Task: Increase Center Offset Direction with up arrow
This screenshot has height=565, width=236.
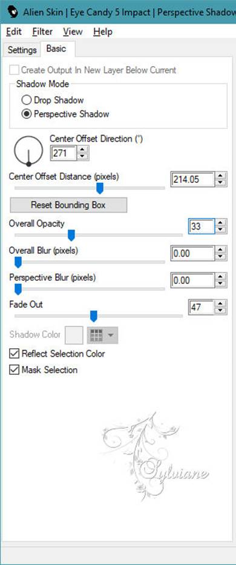Action: tap(83, 149)
